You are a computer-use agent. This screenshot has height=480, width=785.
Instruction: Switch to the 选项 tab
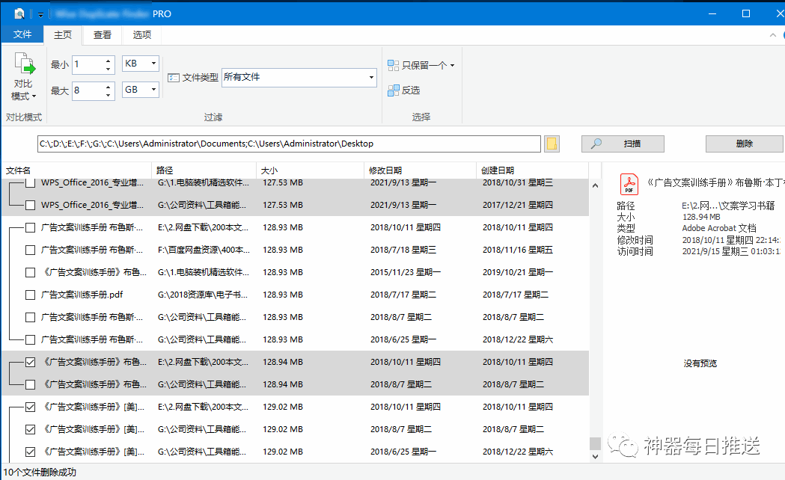(142, 34)
